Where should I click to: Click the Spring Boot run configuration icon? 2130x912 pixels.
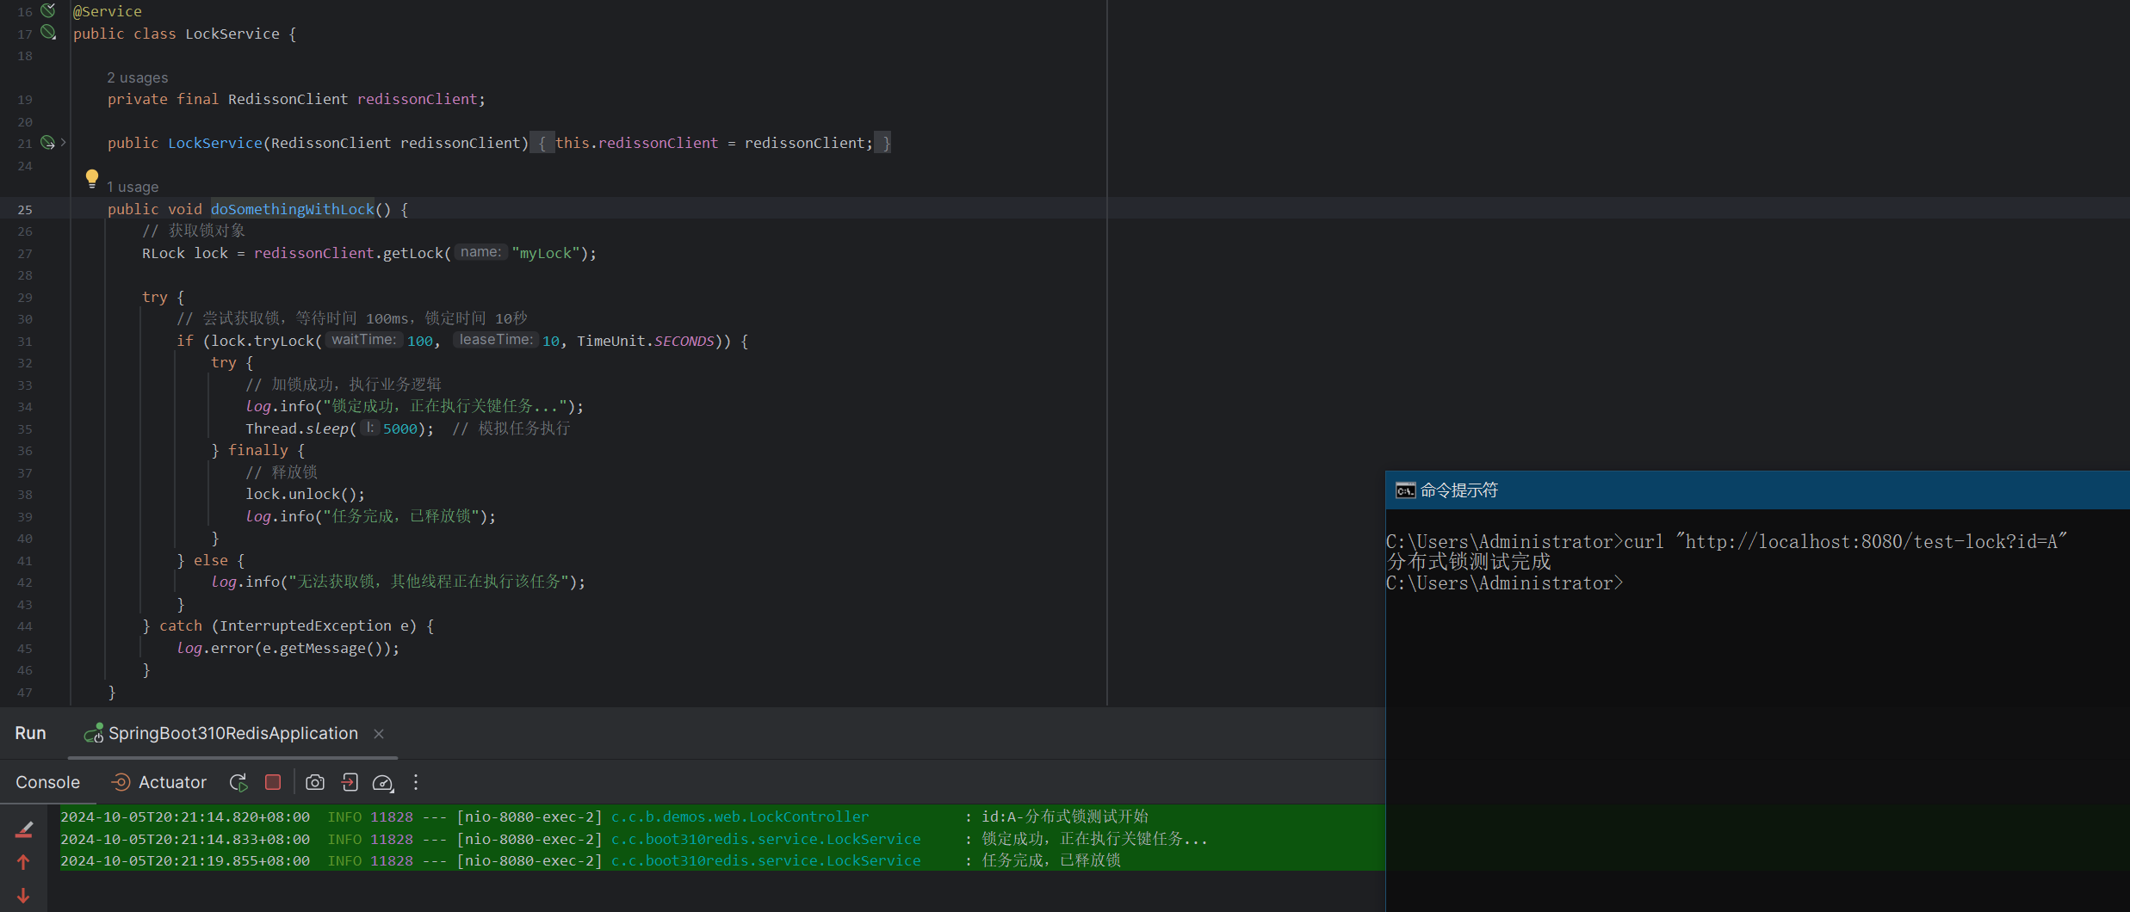coord(93,733)
